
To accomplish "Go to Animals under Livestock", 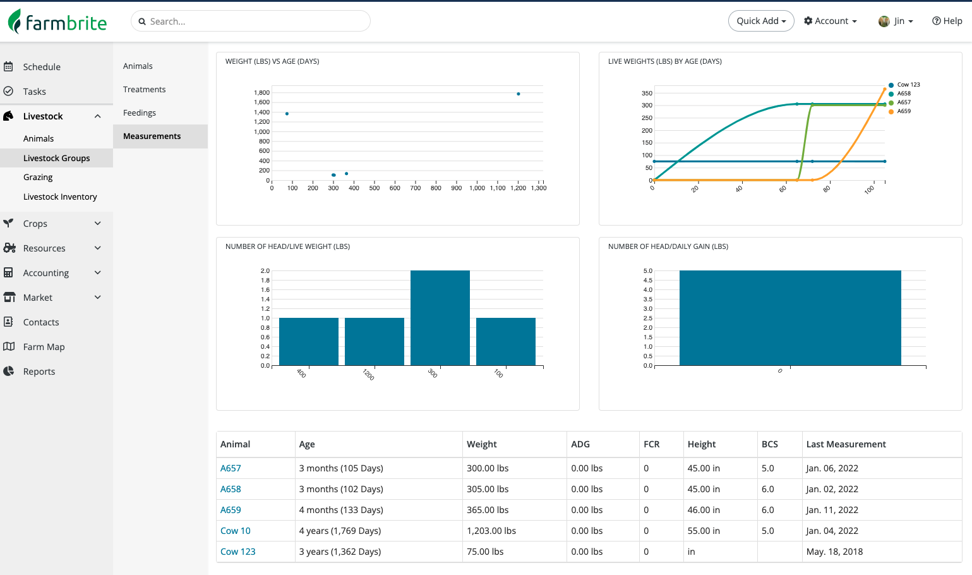I will [39, 138].
